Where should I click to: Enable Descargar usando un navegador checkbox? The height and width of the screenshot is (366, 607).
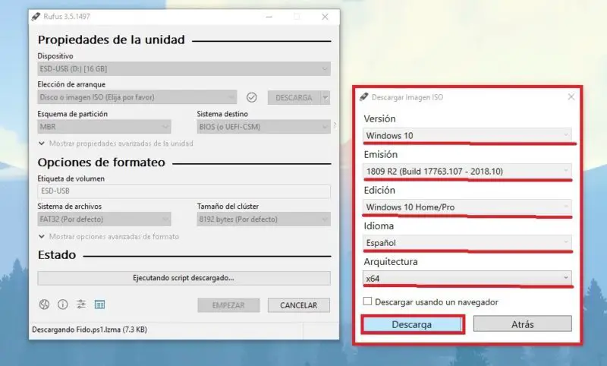[x=367, y=301]
